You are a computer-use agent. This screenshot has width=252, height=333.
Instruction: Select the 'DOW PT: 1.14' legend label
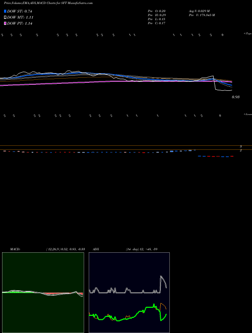pos(20,23)
